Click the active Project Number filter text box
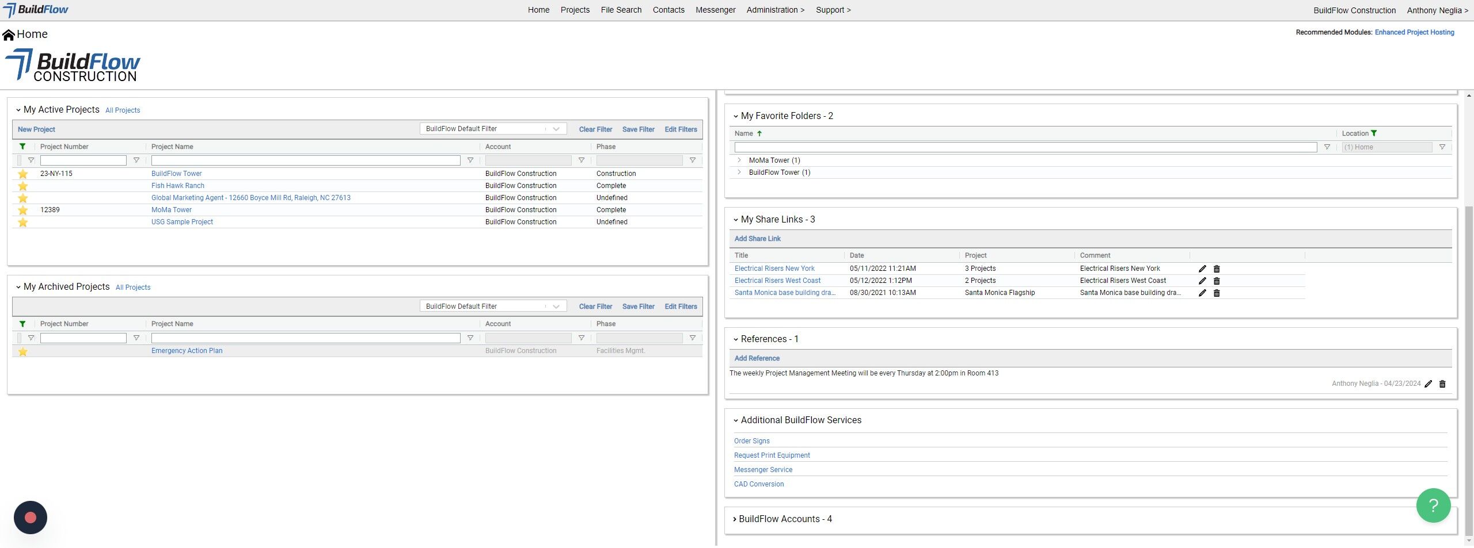The image size is (1474, 548). (x=83, y=160)
